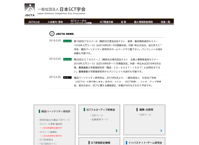This screenshot has width=199, height=145.
Task: Open TOPページ under 編集・出版局
Action: tap(145, 115)
